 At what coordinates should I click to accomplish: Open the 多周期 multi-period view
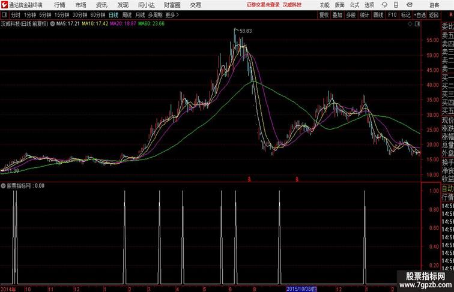tap(155, 15)
